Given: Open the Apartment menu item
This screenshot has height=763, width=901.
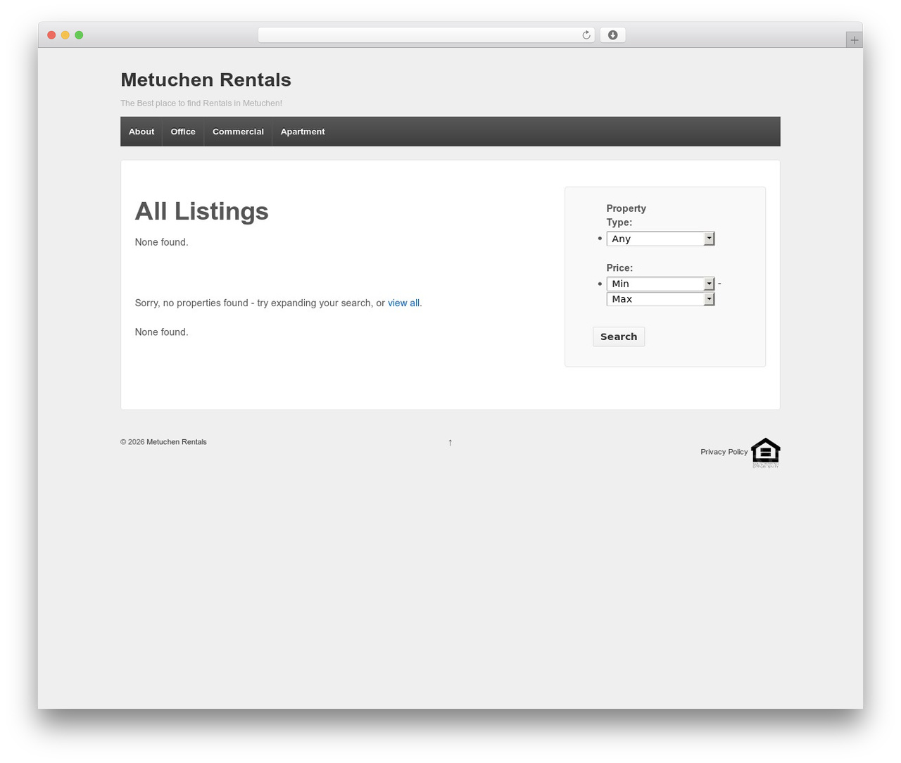Looking at the screenshot, I should tap(303, 132).
